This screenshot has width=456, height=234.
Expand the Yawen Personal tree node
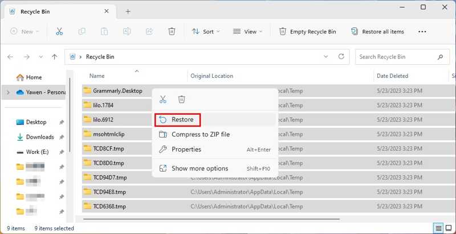[x=8, y=92]
